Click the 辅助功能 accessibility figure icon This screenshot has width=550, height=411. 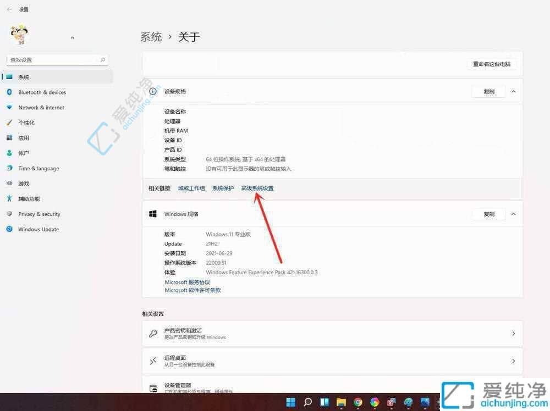(x=9, y=199)
